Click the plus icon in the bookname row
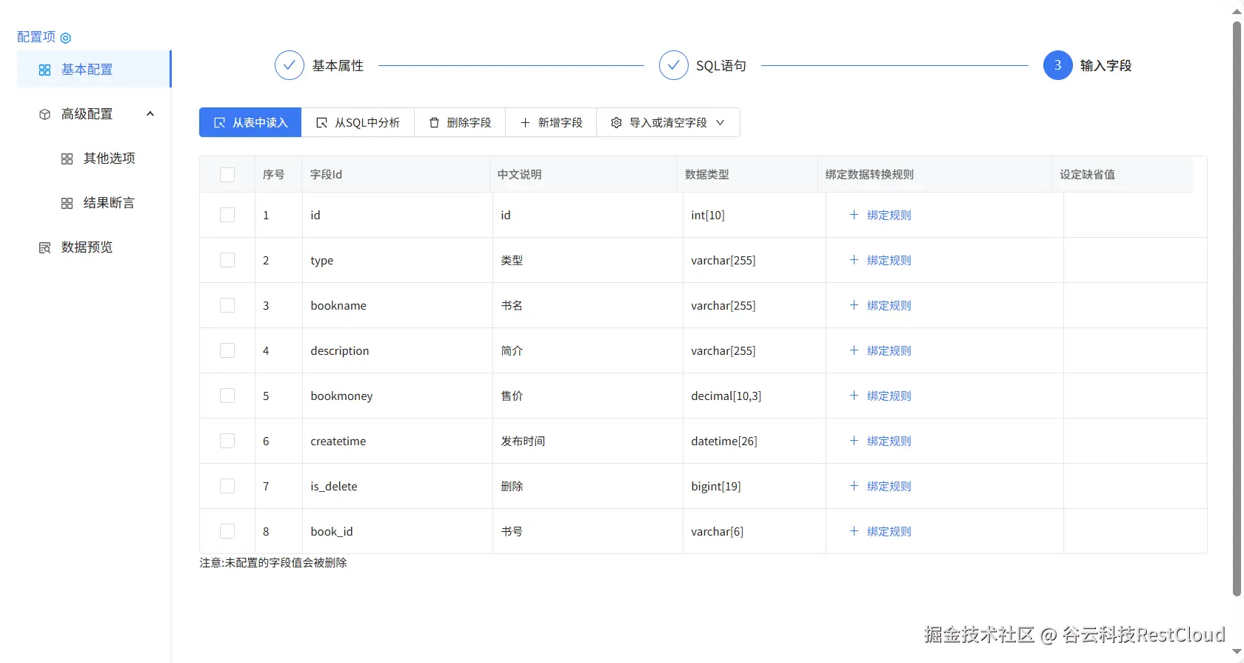Screen dimensions: 1244x663 pyautogui.click(x=854, y=305)
